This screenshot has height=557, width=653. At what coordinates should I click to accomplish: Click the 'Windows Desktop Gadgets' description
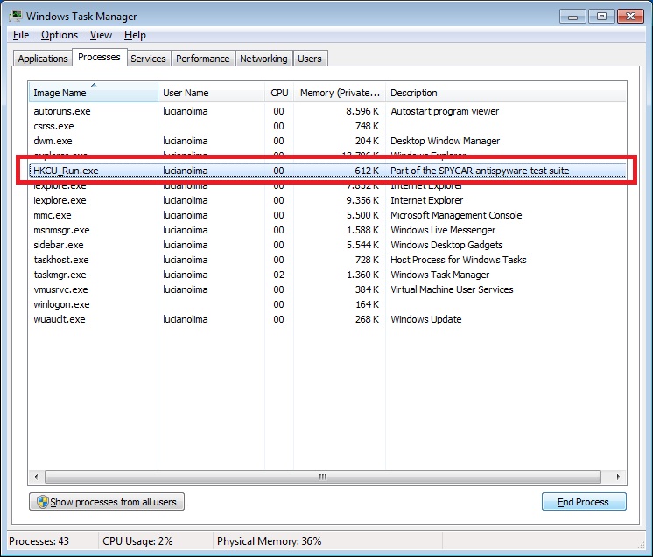[x=446, y=245]
